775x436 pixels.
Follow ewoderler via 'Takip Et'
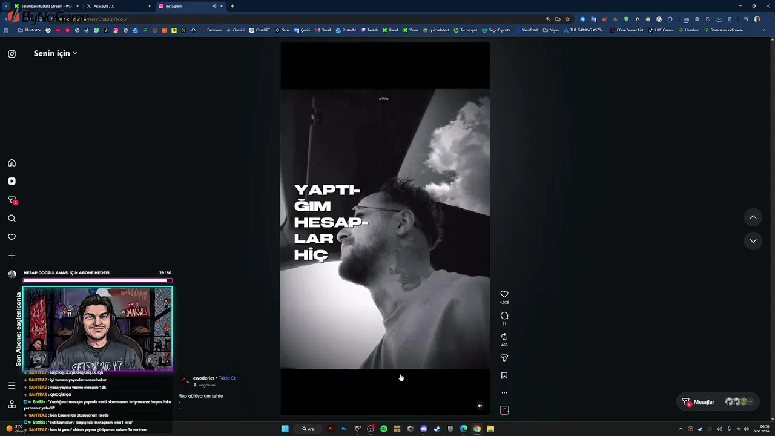[227, 378]
